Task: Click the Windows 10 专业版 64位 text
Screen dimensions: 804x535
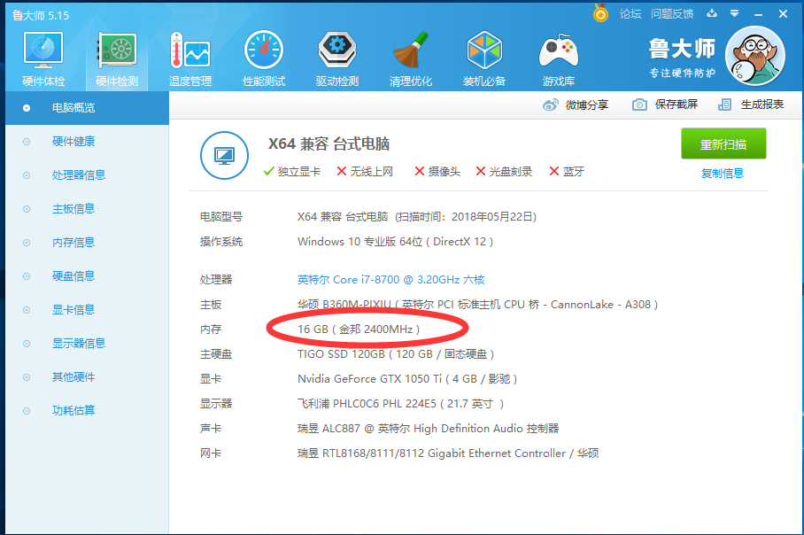Action: [x=395, y=242]
